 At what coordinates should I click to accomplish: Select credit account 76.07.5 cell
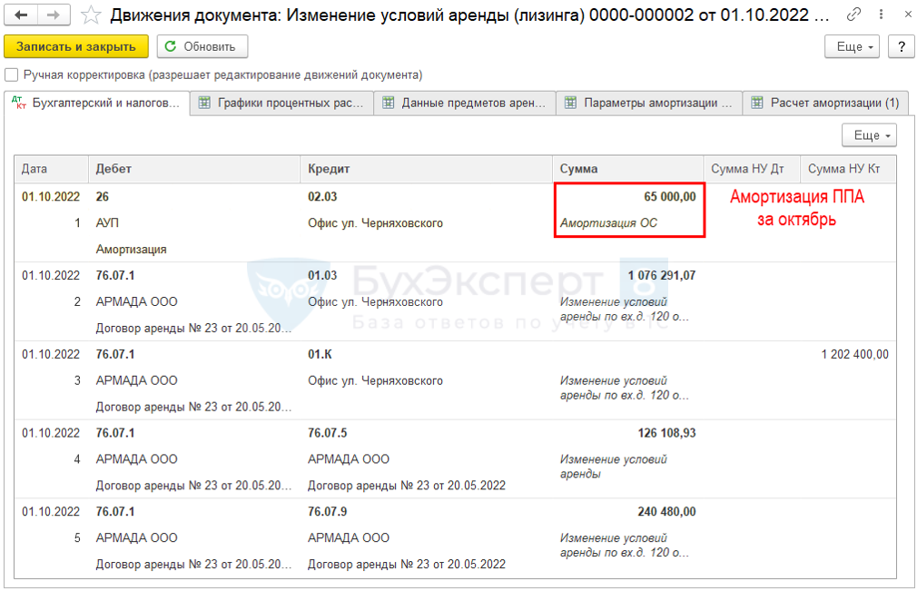coord(328,433)
